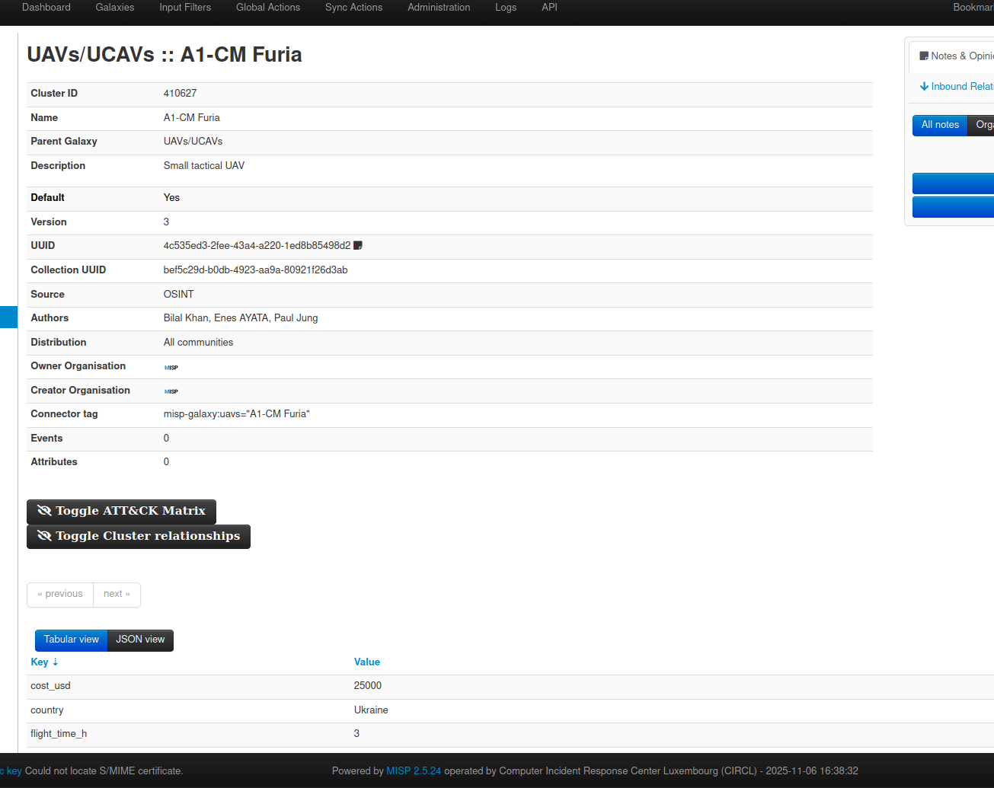
Task: Select the All notes filter tab
Action: tap(940, 126)
